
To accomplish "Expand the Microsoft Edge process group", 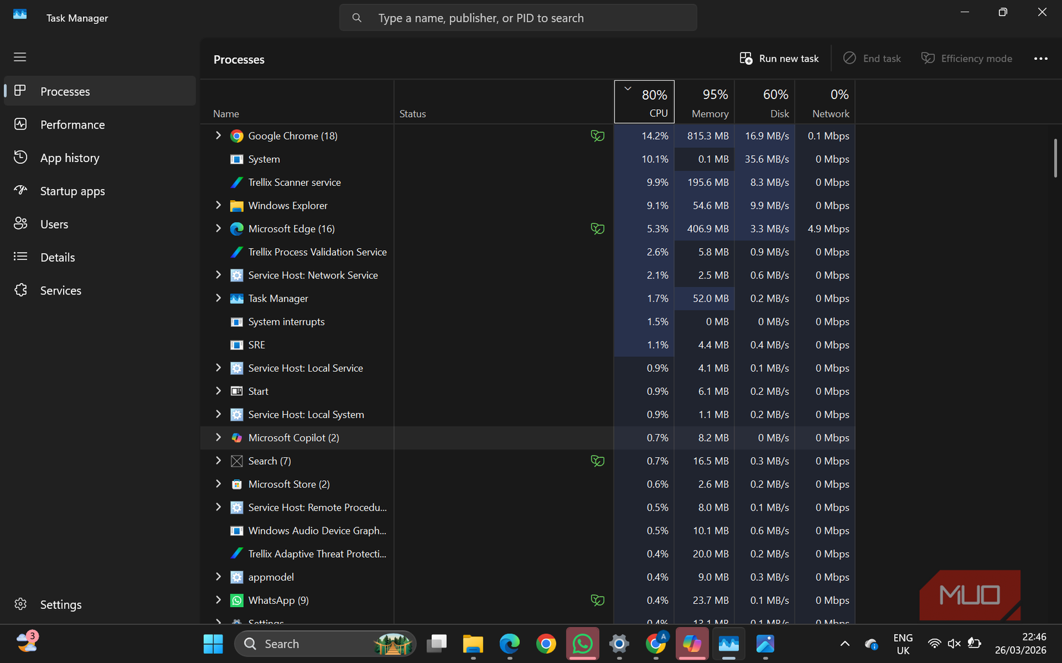I will click(218, 228).
